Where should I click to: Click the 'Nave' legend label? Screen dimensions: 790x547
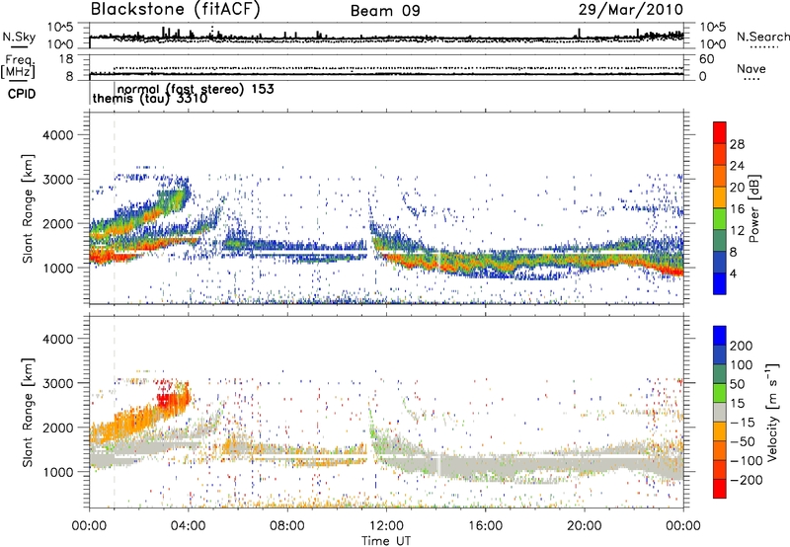[x=751, y=69]
